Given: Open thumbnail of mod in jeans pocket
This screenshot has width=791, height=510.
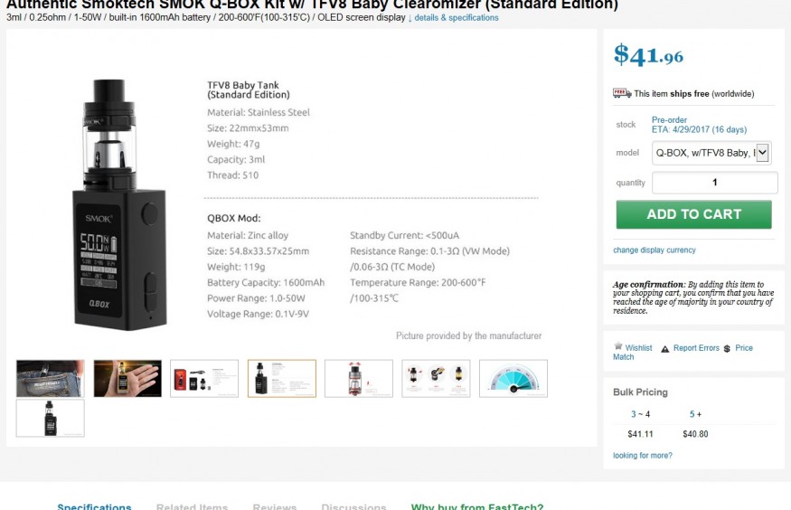Looking at the screenshot, I should 51,378.
